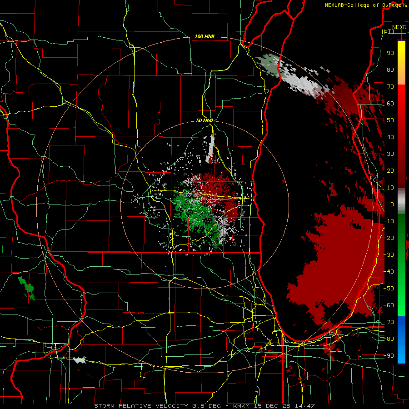The height and width of the screenshot is (409, 409).
Task: Click the "50" value on the velocity scale
Action: (390, 120)
